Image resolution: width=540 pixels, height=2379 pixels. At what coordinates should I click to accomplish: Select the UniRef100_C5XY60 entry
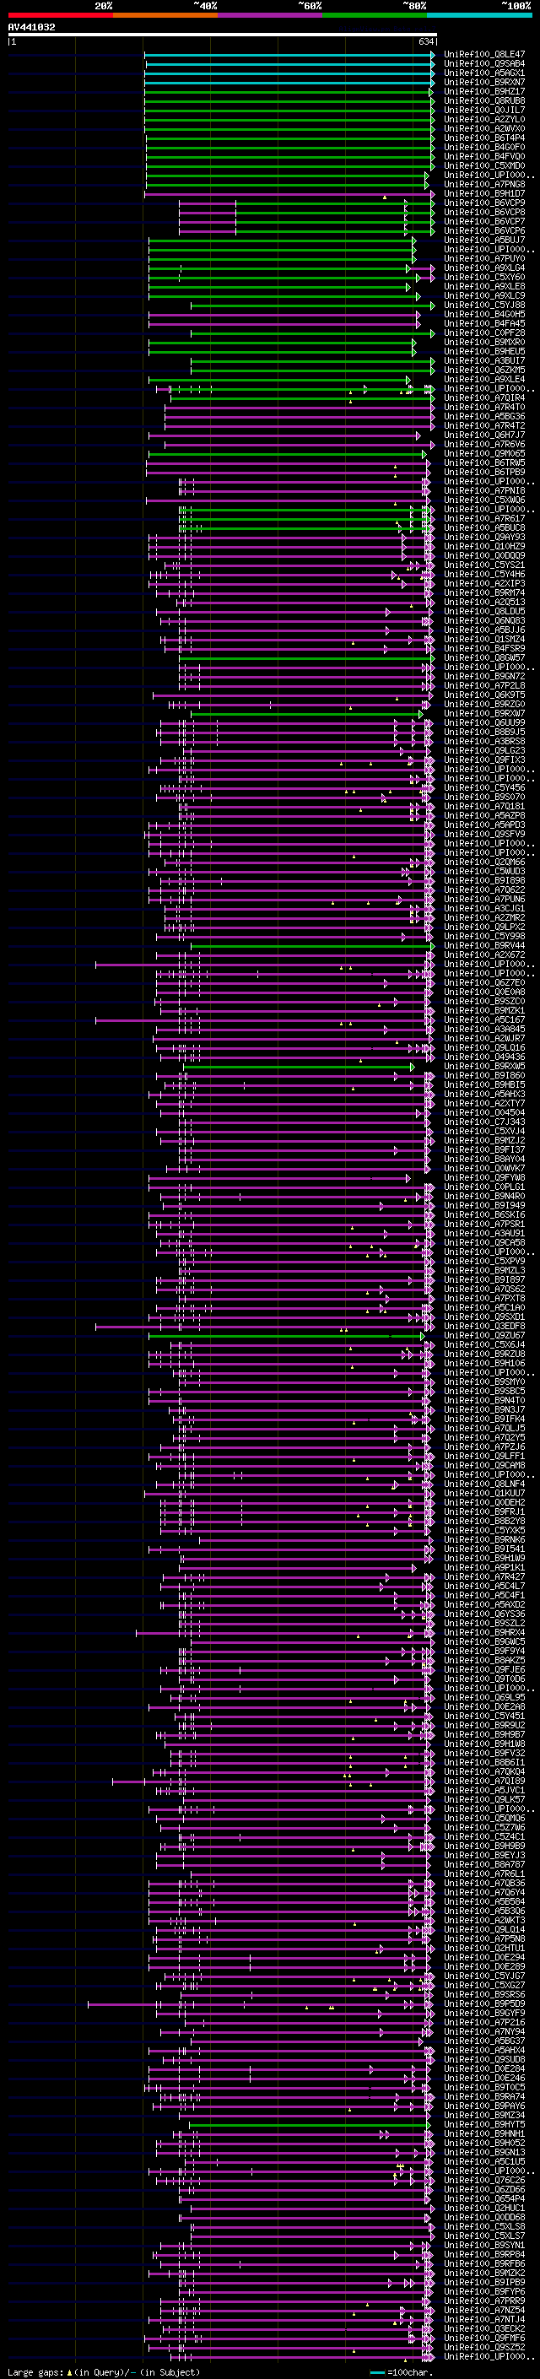click(x=484, y=277)
